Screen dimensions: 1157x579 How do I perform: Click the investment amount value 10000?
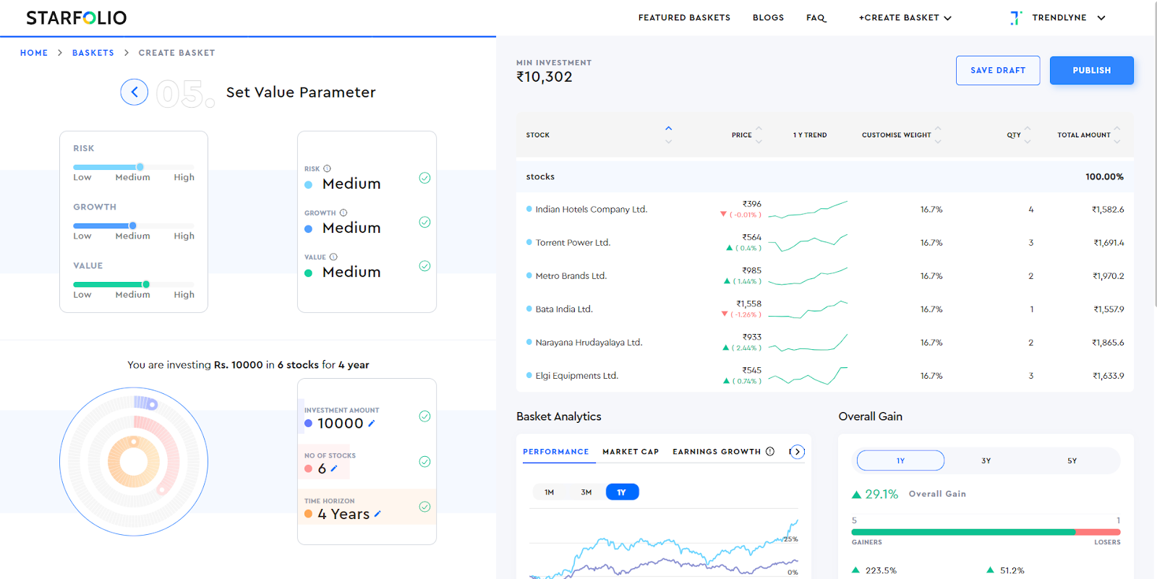coord(341,424)
